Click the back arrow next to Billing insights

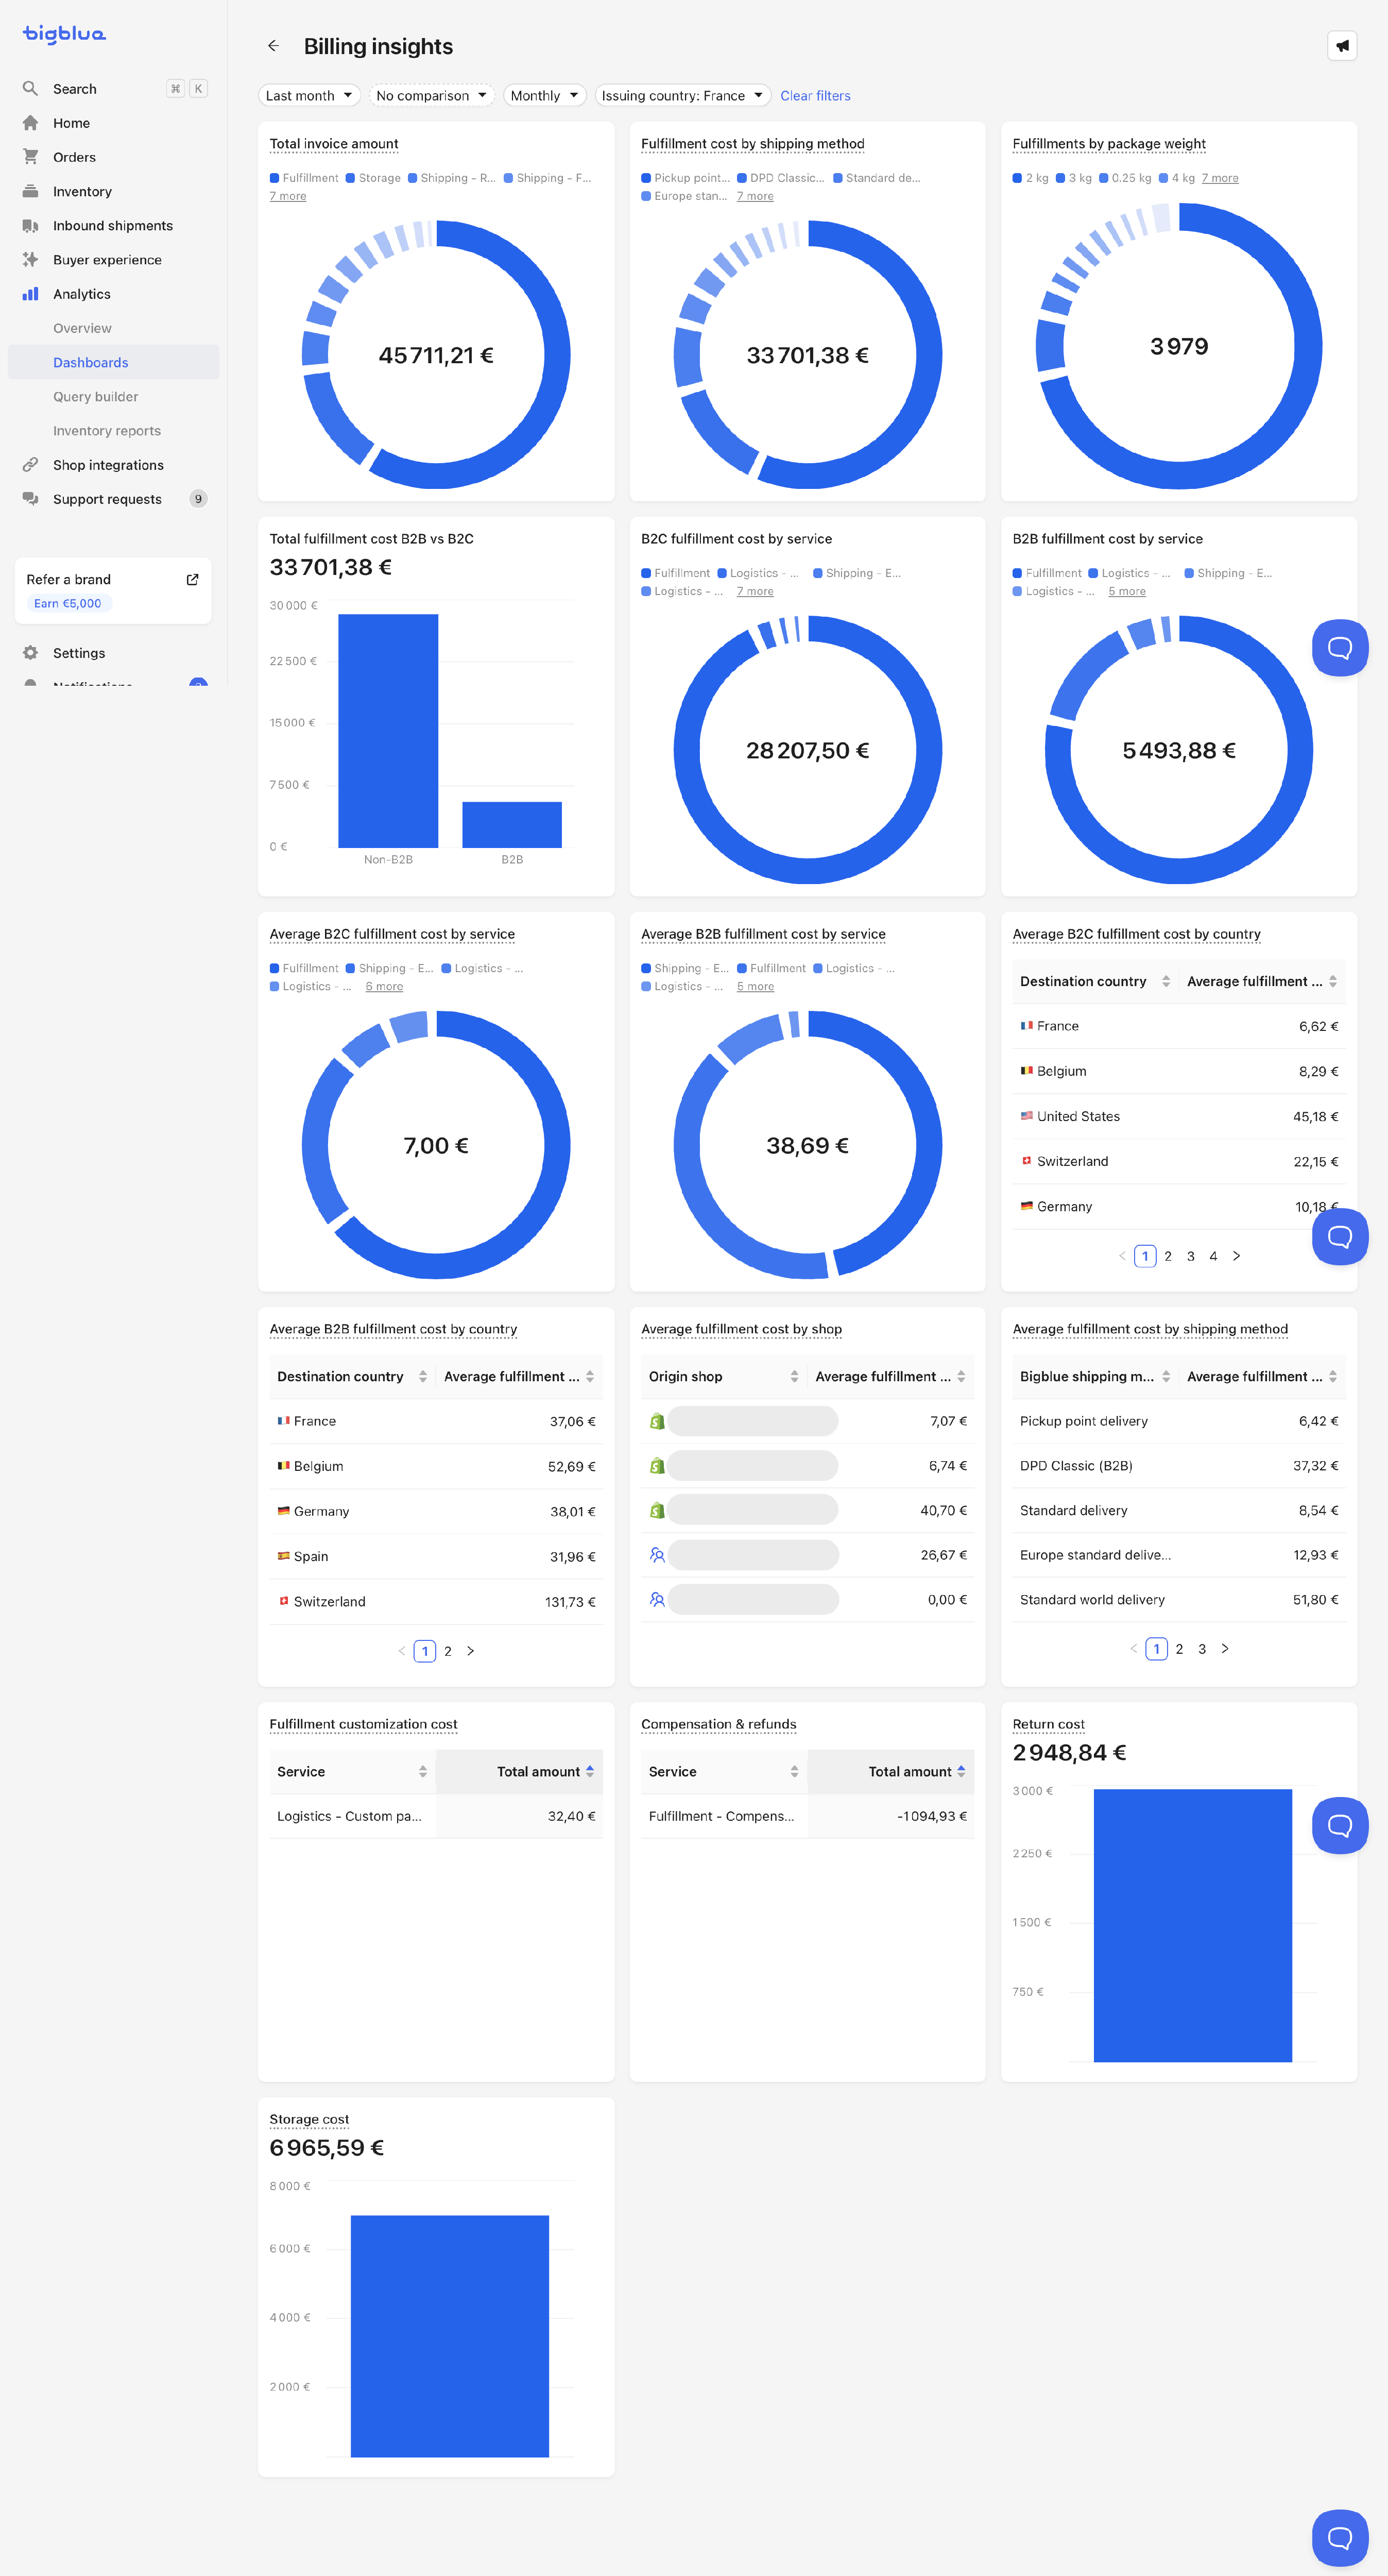click(273, 46)
